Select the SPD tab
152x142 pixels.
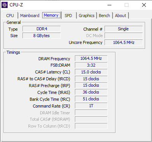tap(68, 16)
